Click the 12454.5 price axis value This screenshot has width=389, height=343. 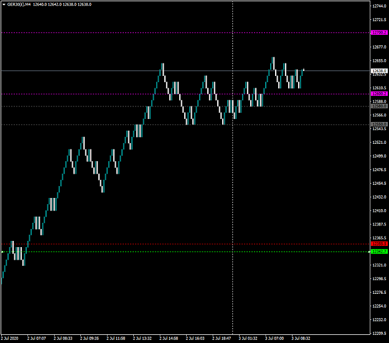click(x=379, y=183)
